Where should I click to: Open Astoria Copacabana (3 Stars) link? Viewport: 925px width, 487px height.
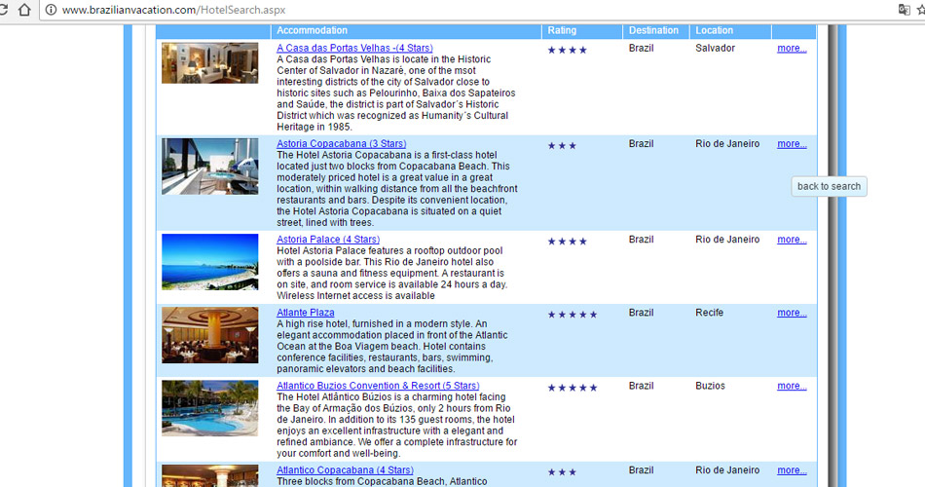(341, 143)
